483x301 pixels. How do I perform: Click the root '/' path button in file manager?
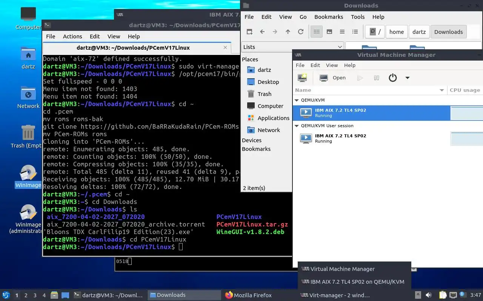[x=375, y=32]
